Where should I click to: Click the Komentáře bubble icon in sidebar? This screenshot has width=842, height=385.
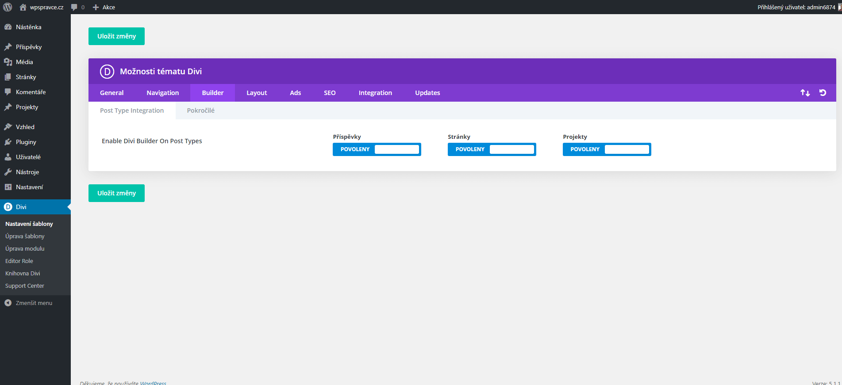tap(8, 92)
